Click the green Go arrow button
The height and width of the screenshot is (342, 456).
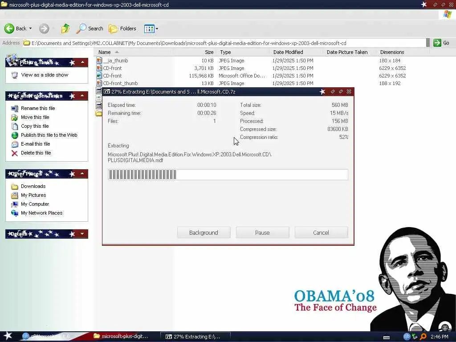[437, 43]
